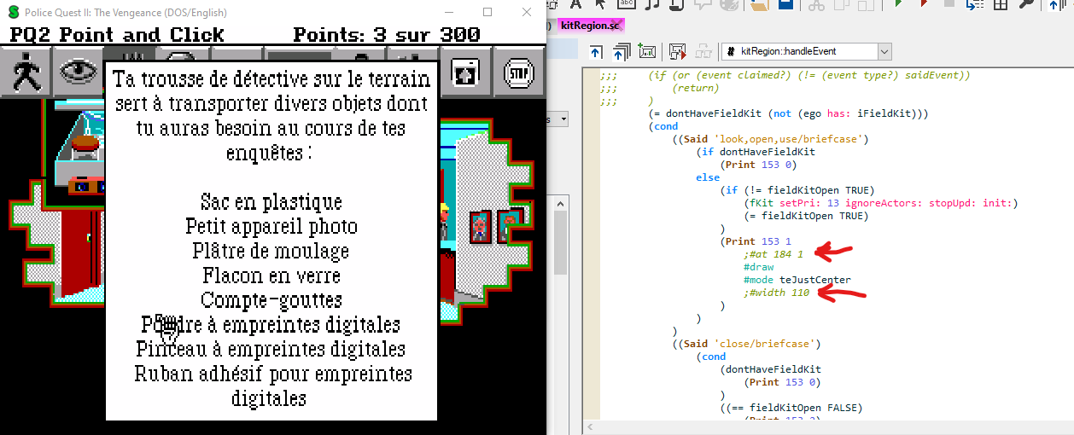Click the speech bubble icon in top toolbar
The image size is (1074, 435).
pos(703,5)
